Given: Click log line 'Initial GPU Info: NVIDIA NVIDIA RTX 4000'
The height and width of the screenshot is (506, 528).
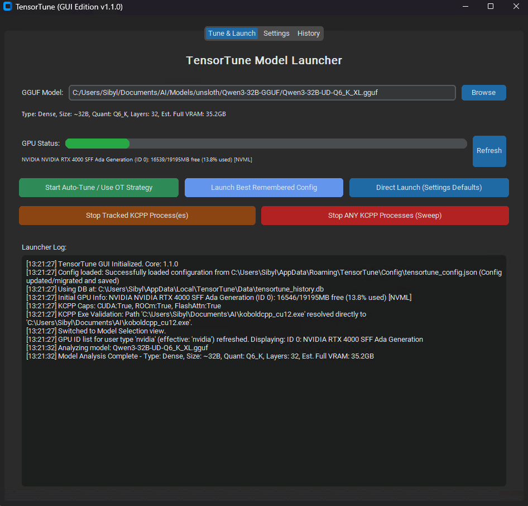Looking at the screenshot, I should [219, 298].
